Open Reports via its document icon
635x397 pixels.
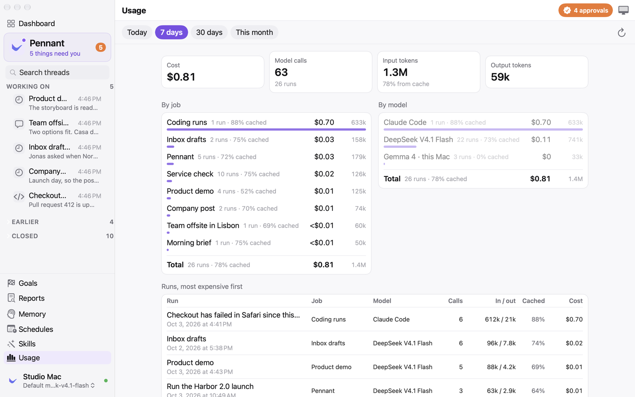[11, 298]
